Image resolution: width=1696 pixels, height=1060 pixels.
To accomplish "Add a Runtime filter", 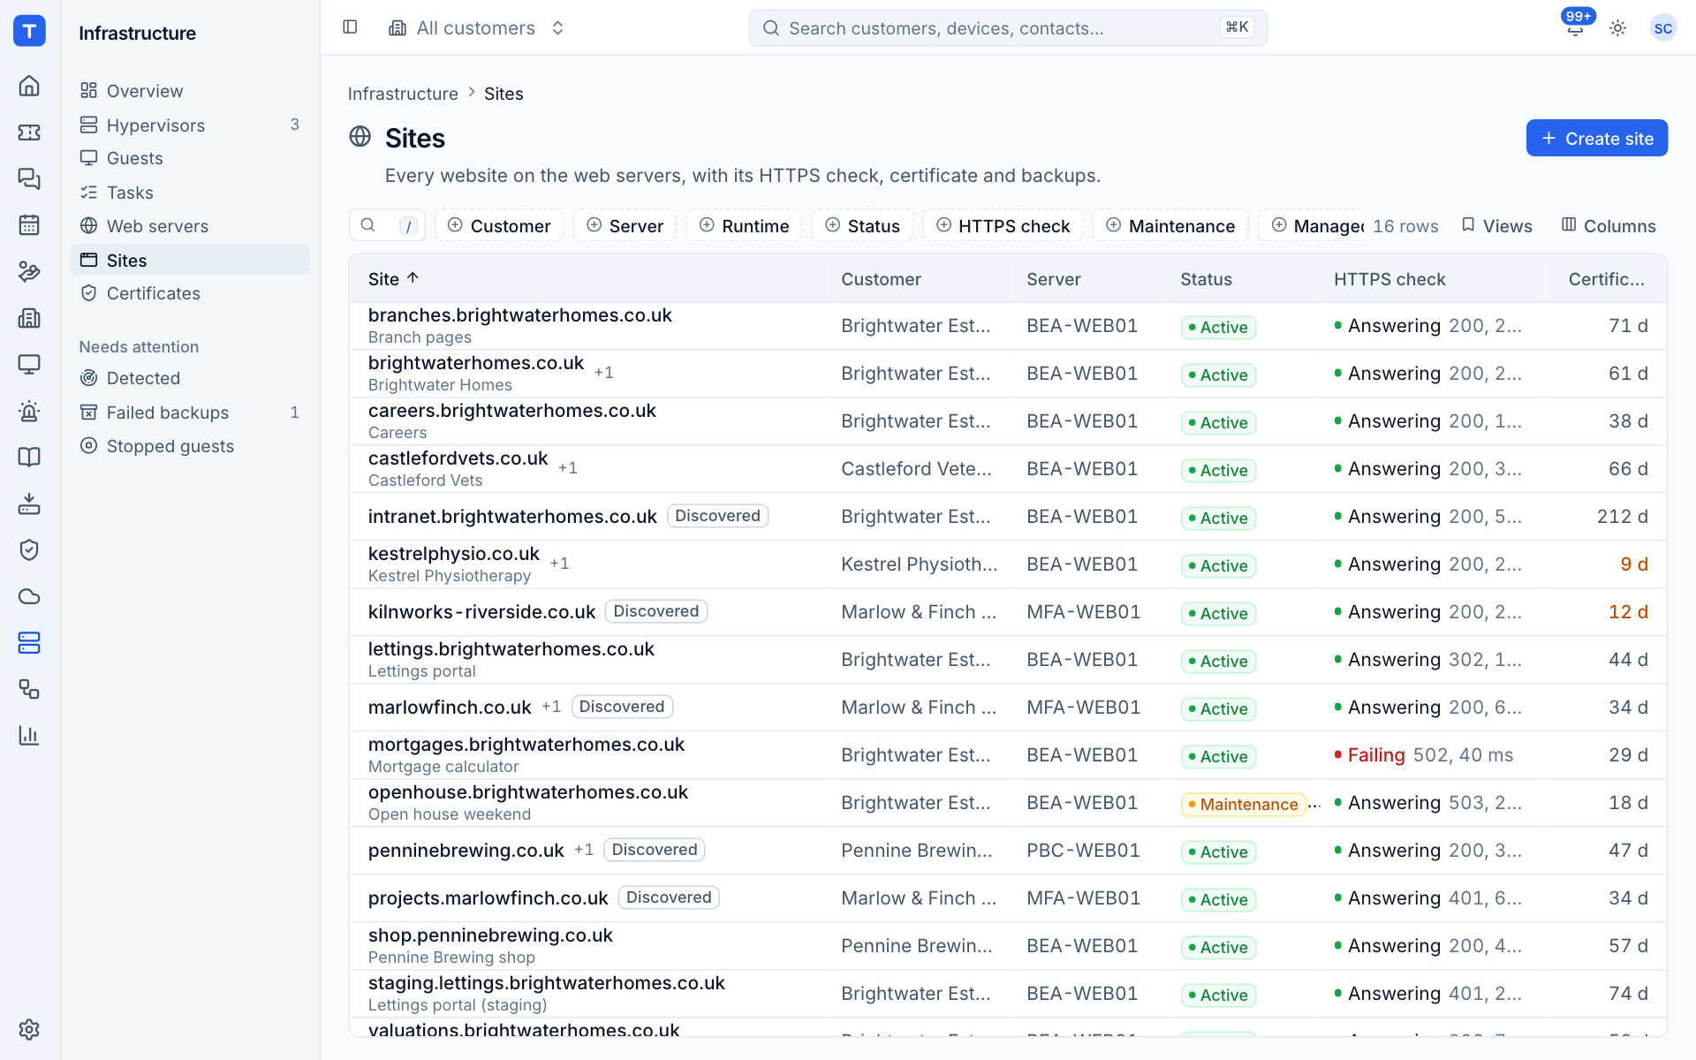I will pyautogui.click(x=744, y=226).
